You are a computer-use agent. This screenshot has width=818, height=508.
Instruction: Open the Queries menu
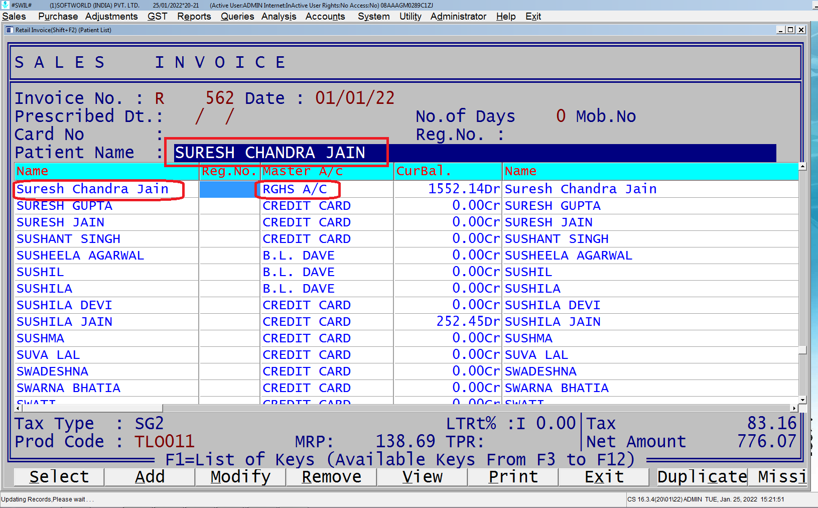point(237,17)
